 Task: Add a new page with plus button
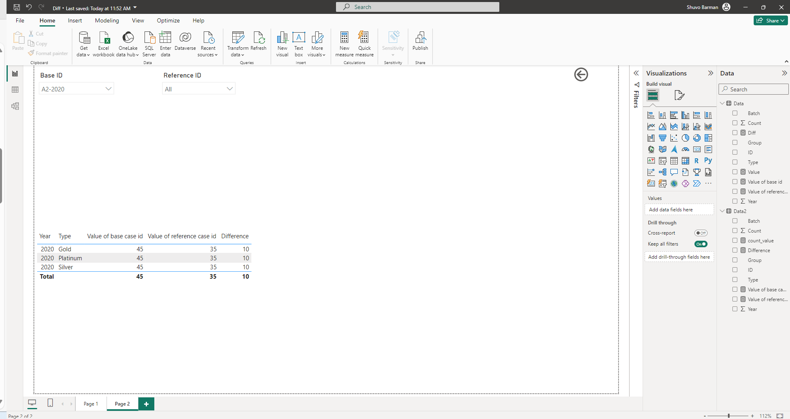coord(146,404)
